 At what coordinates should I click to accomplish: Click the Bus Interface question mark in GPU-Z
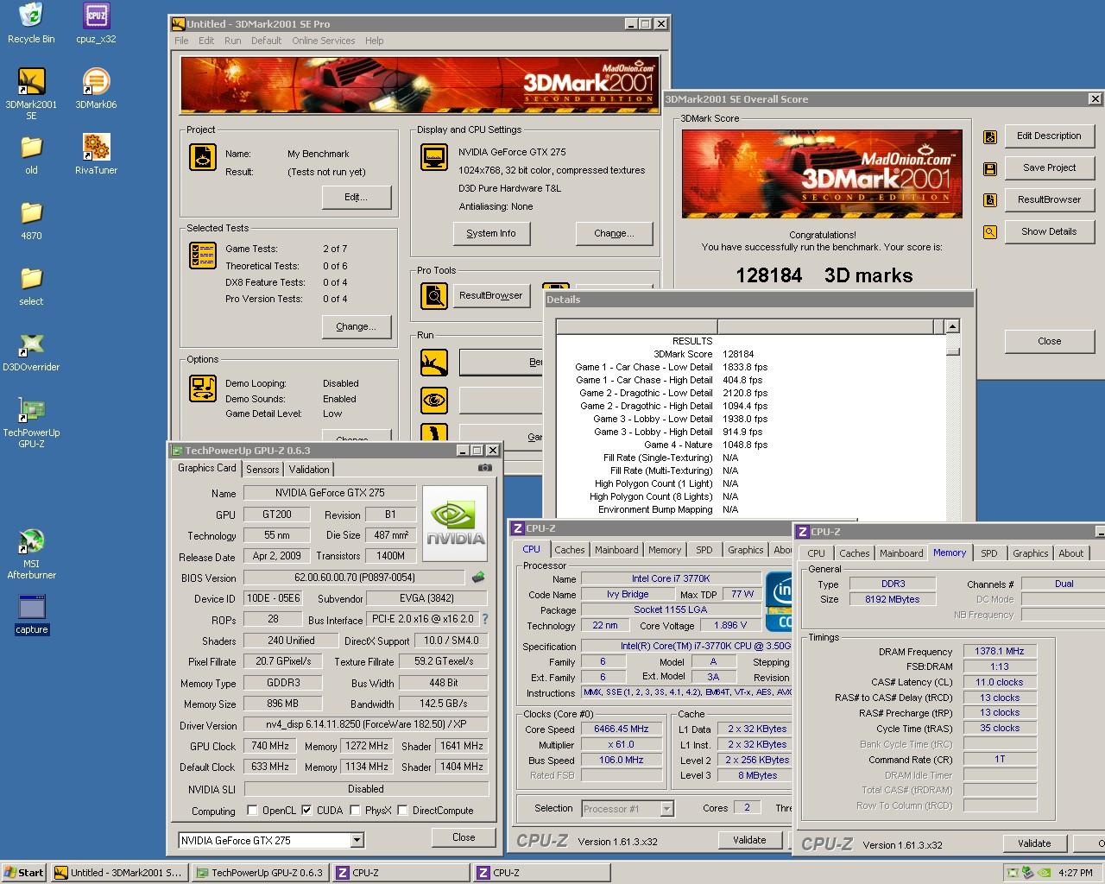pyautogui.click(x=484, y=619)
